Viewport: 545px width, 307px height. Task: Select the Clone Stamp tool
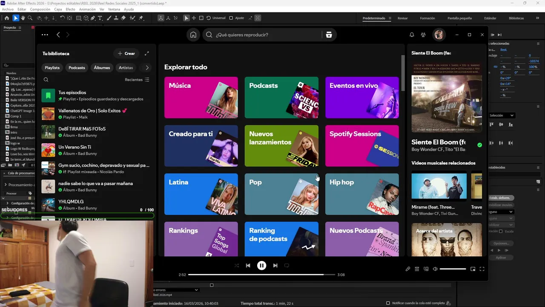coord(116,18)
